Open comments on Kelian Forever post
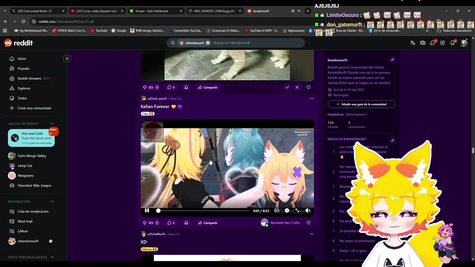The image size is (475, 267). pyautogui.click(x=171, y=223)
